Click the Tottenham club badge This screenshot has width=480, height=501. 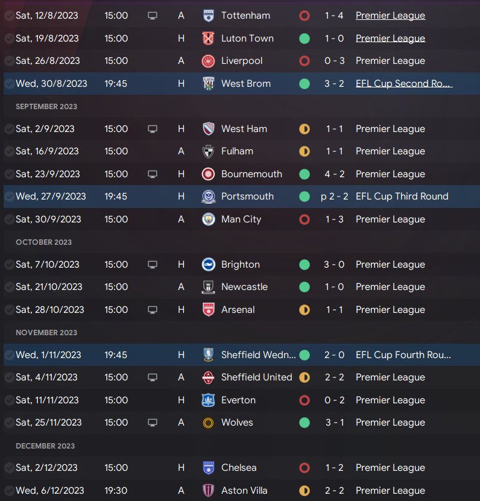(x=209, y=16)
